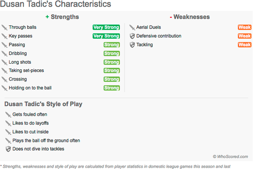The height and width of the screenshot is (169, 253).
Task: Click the shield icon next to Tackling
Action: (x=132, y=45)
